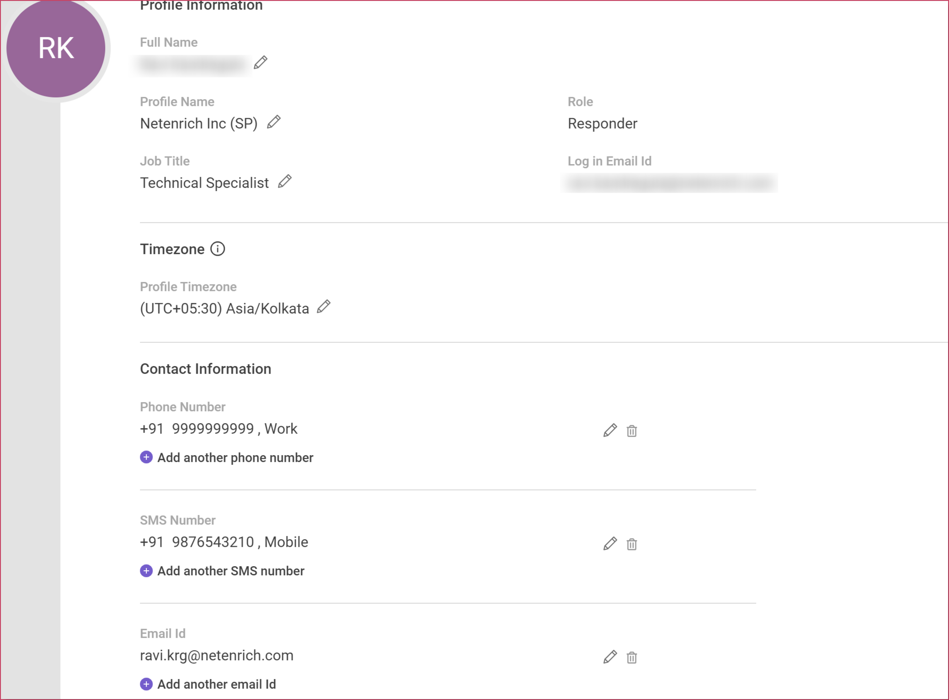Viewport: 949px width, 700px height.
Task: Edit the Asia/Kolkata profile timezone
Action: 324,307
